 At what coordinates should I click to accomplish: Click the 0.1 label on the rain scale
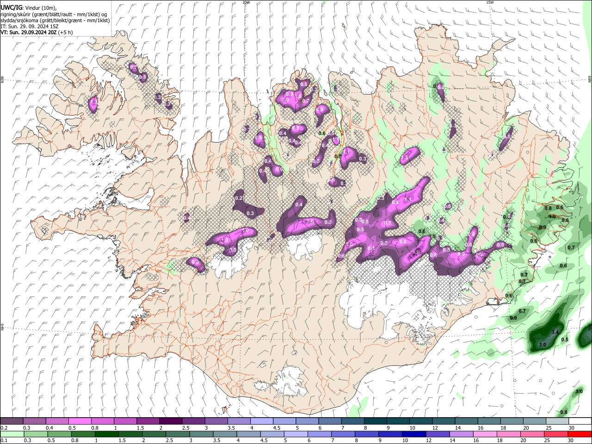(x=4, y=440)
